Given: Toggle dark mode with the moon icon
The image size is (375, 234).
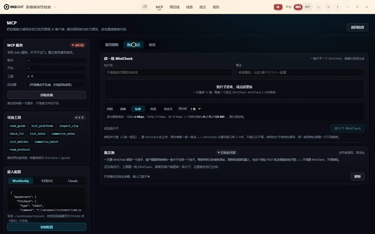Looking at the screenshot, I should coord(319,7).
